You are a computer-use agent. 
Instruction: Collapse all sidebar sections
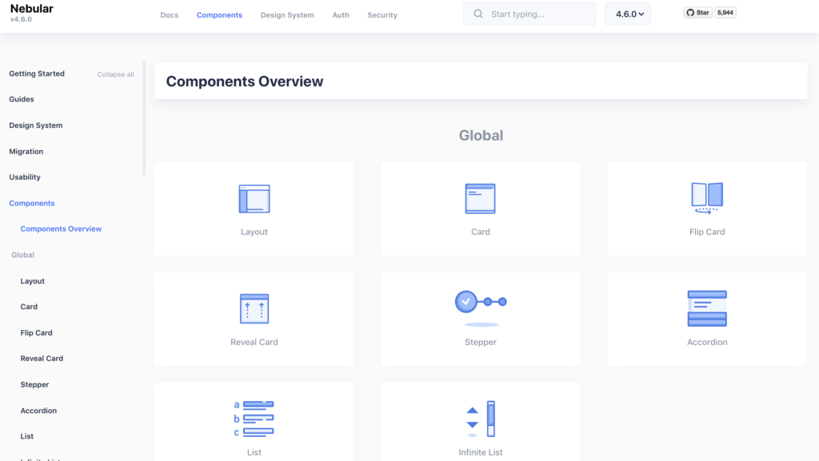click(115, 74)
